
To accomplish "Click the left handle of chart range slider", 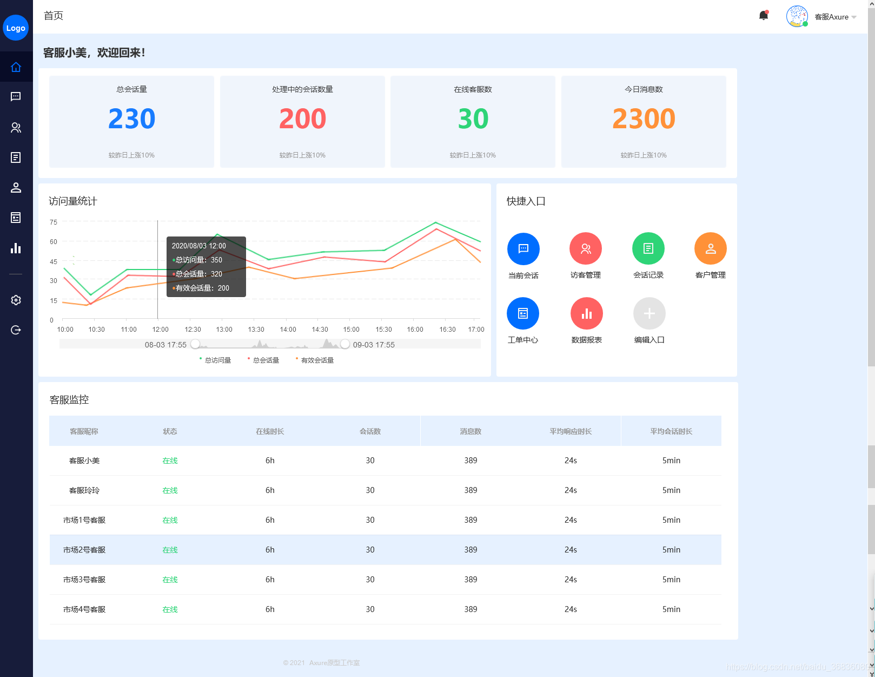I will [195, 344].
